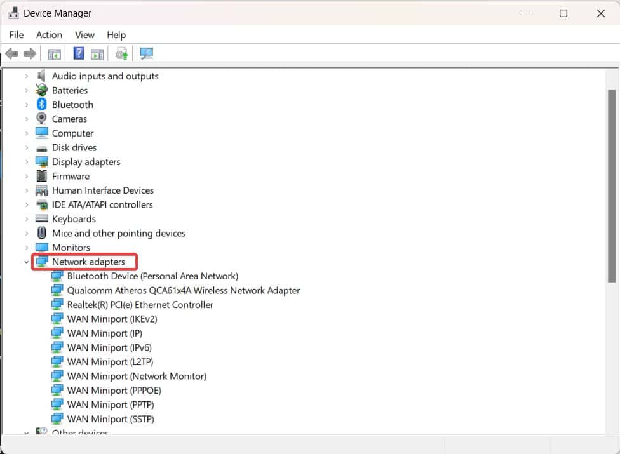
Task: Expand the Keyboards category chevron
Action: pyautogui.click(x=27, y=219)
